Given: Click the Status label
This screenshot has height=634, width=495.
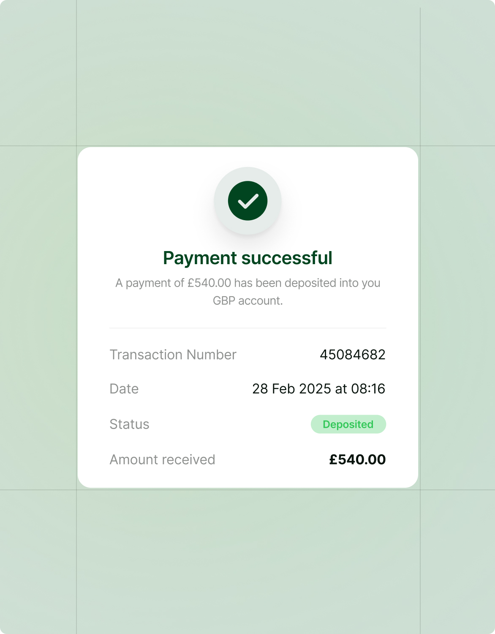Looking at the screenshot, I should point(129,424).
